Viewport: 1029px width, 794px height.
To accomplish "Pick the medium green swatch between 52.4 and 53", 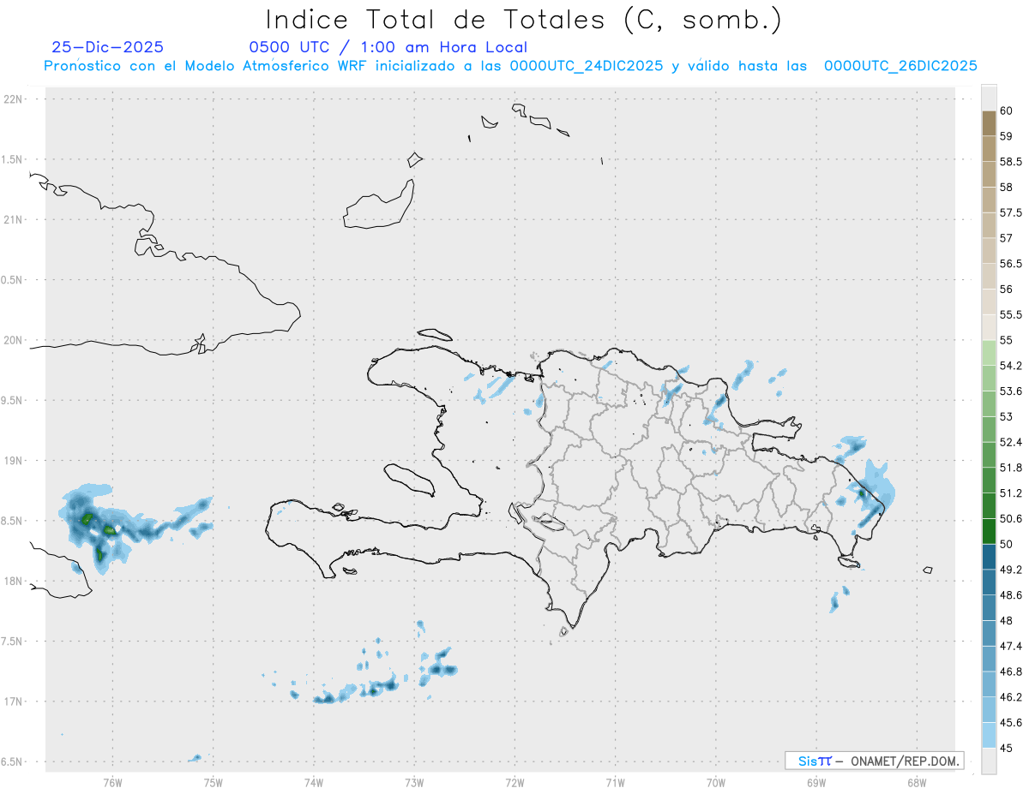I will pos(989,429).
